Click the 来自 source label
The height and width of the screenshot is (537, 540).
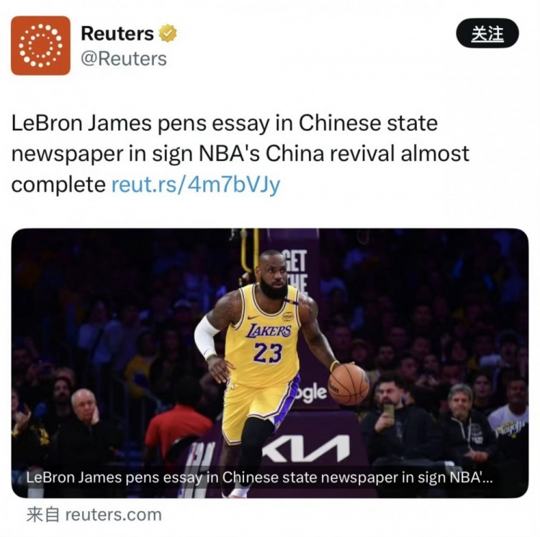[43, 515]
